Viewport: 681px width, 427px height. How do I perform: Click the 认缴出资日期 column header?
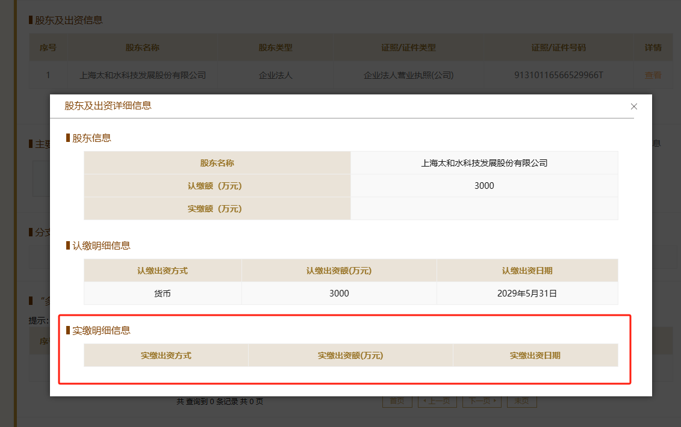click(x=527, y=271)
